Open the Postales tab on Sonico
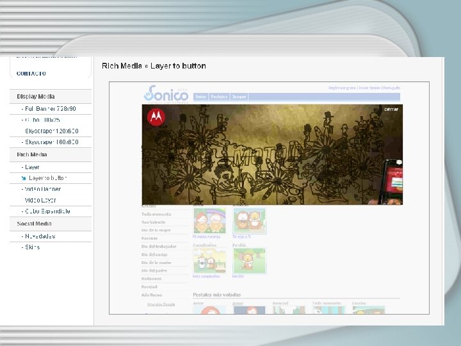Image resolution: width=461 pixels, height=346 pixels. (x=219, y=97)
